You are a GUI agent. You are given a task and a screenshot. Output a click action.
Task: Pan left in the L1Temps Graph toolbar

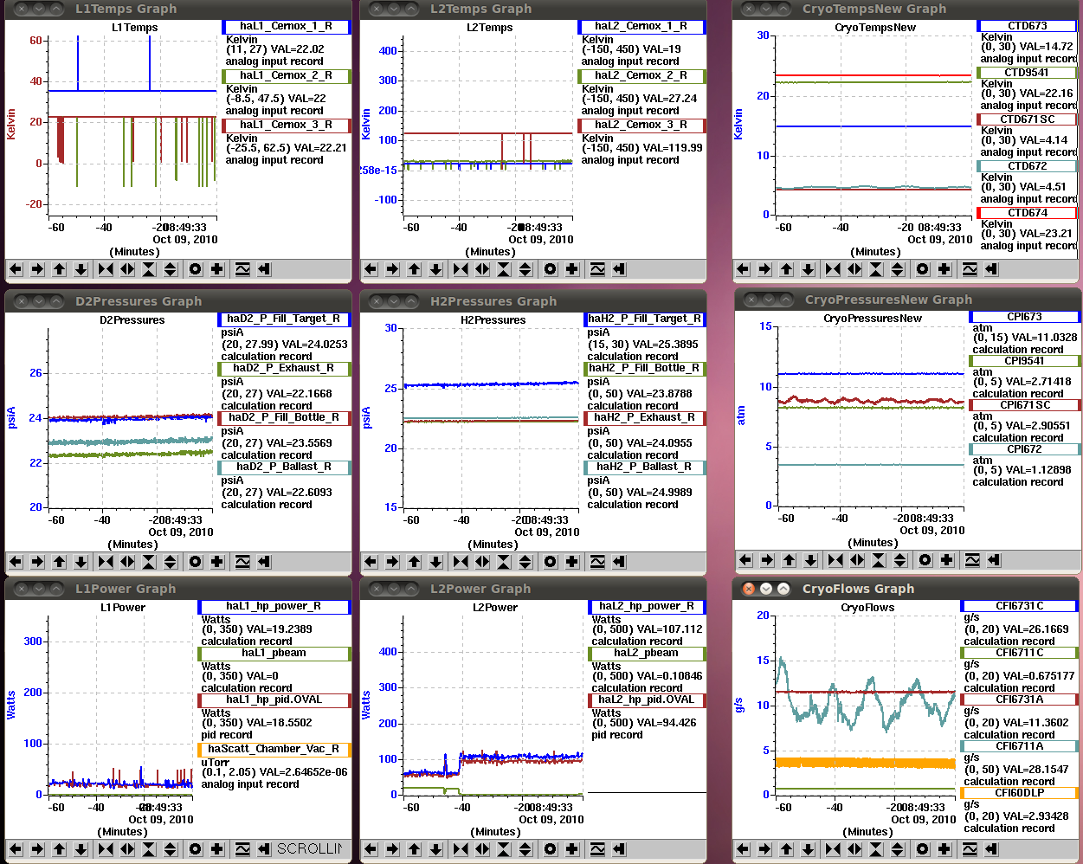16,269
